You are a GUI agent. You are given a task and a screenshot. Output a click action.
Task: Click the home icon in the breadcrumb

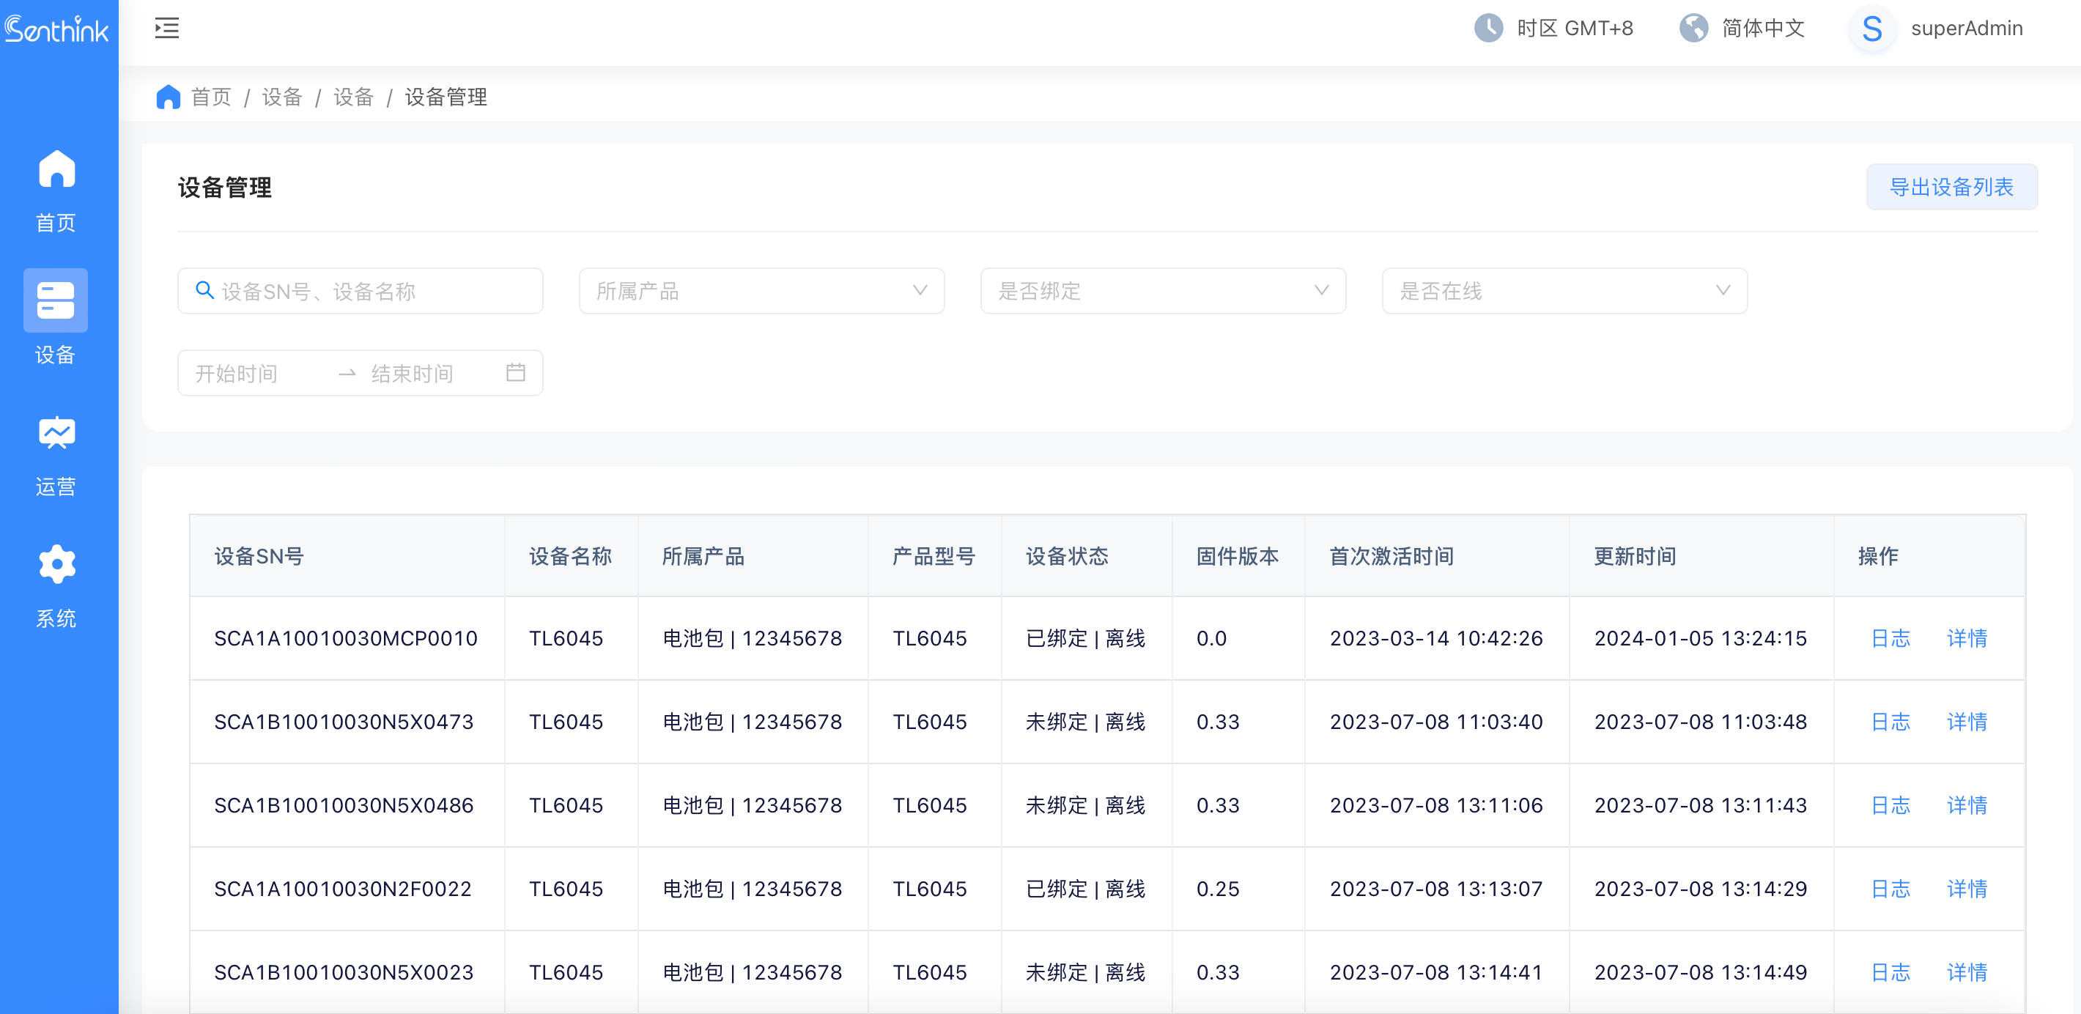coord(168,97)
